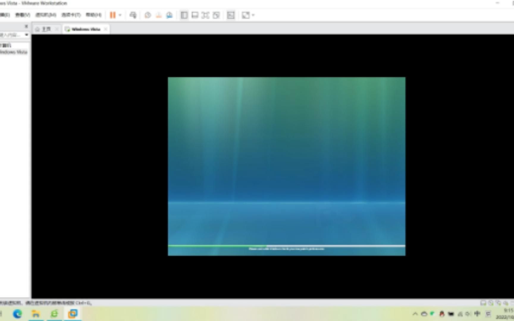The image size is (514, 321).
Task: Click the green tray icon beside the cloud
Action: click(432, 314)
